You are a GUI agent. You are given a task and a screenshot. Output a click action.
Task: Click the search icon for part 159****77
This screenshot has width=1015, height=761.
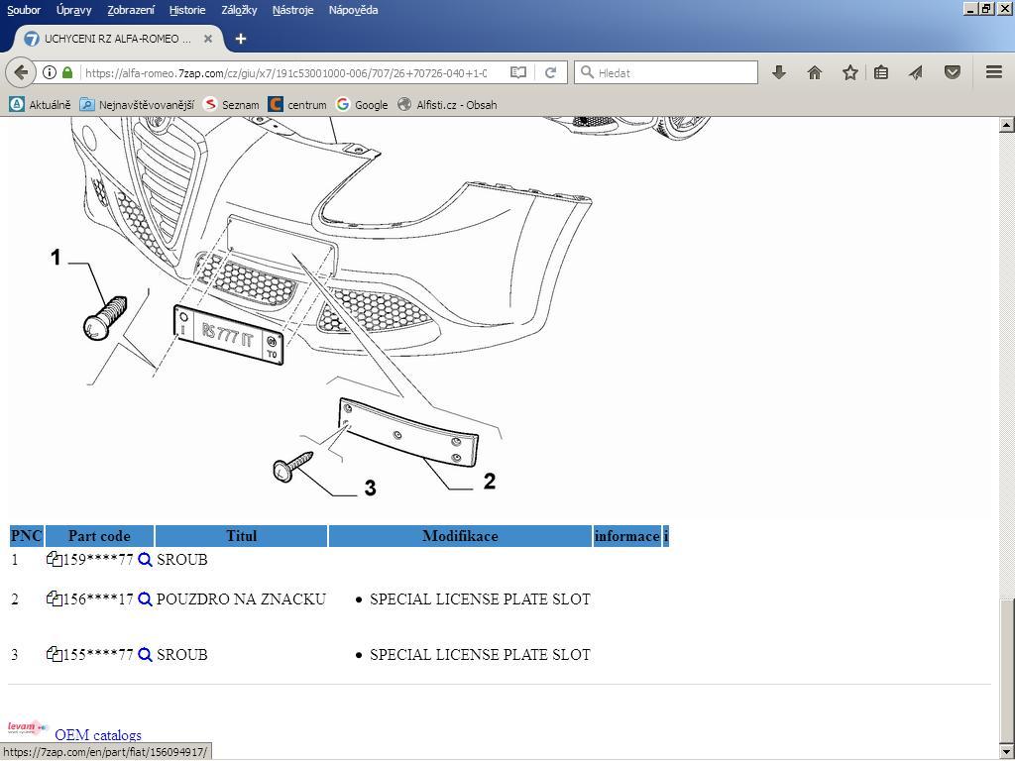145,560
